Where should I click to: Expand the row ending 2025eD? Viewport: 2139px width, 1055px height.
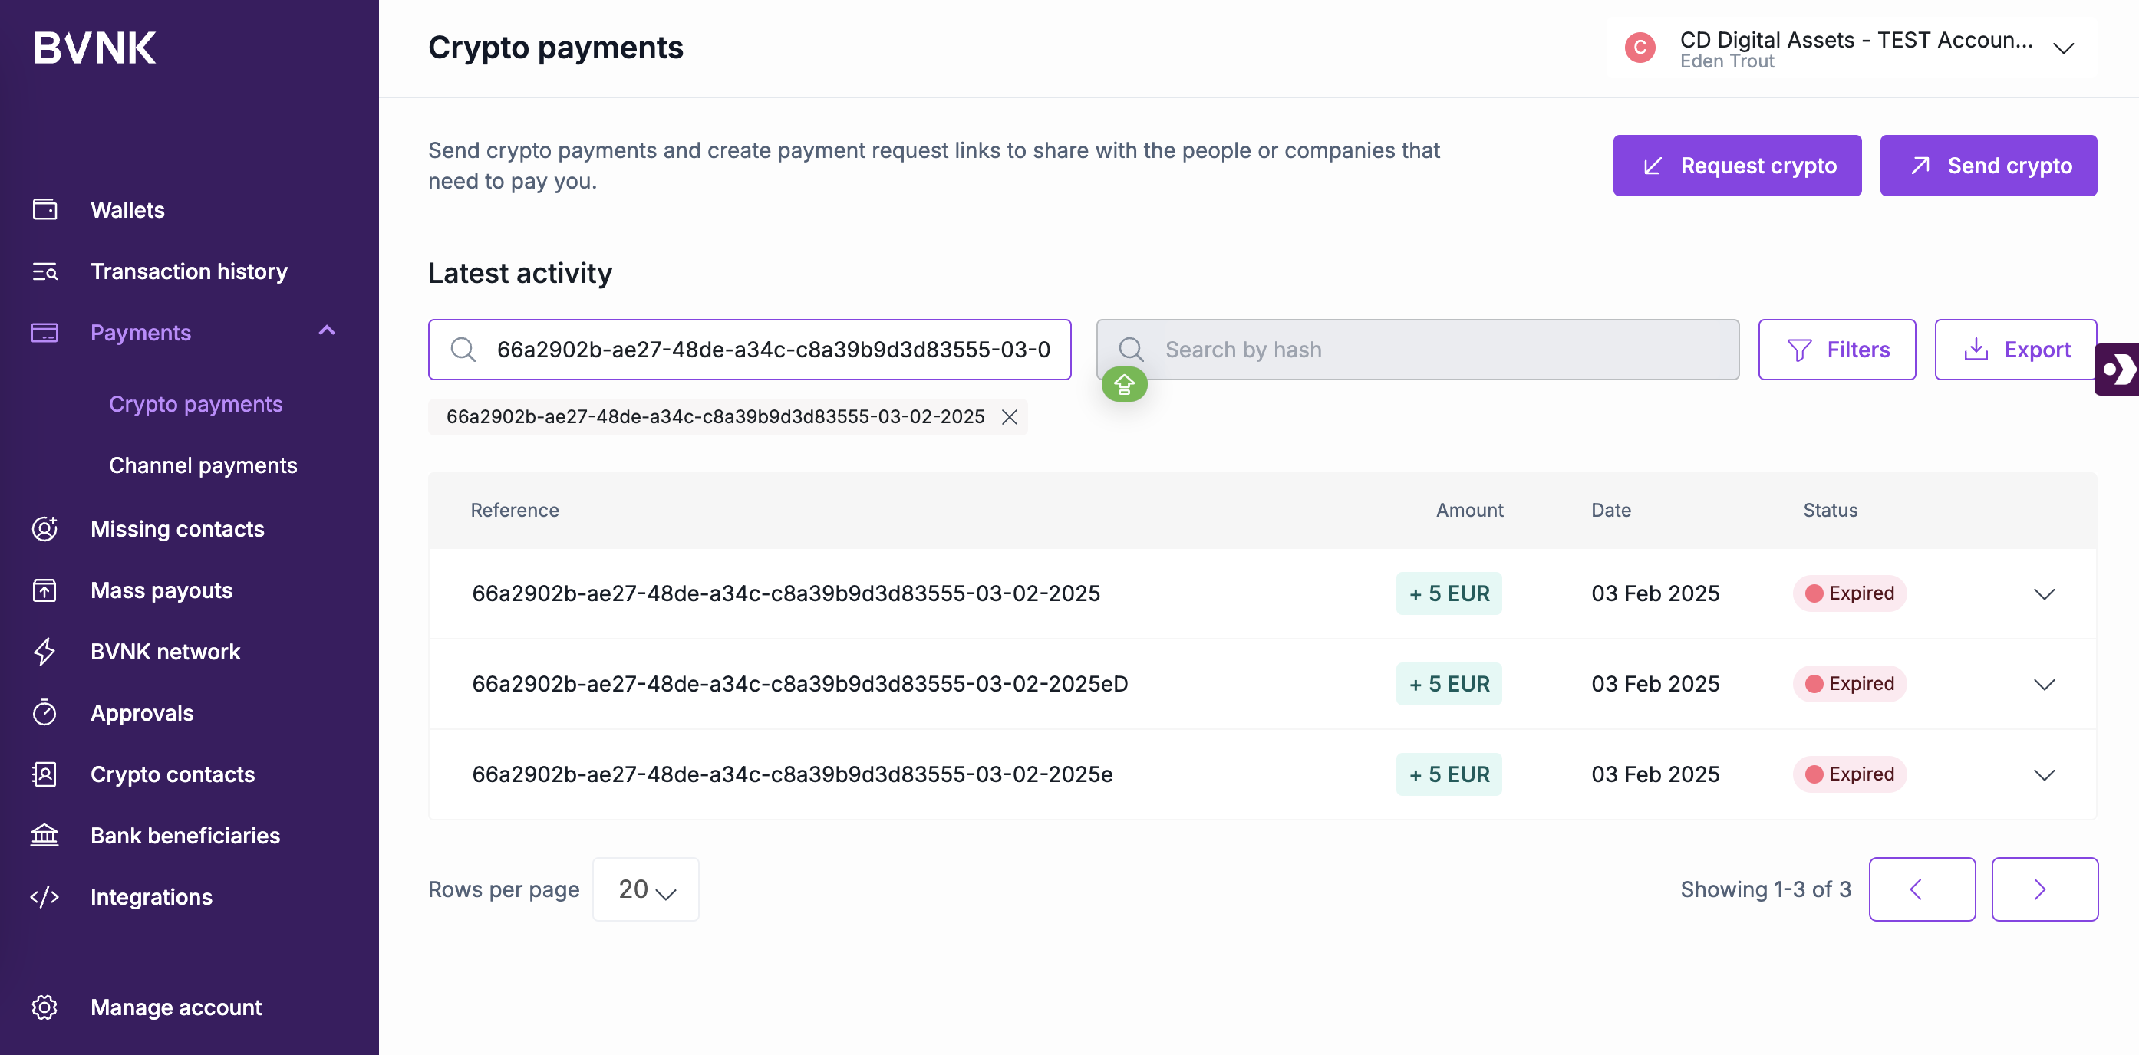2045,684
